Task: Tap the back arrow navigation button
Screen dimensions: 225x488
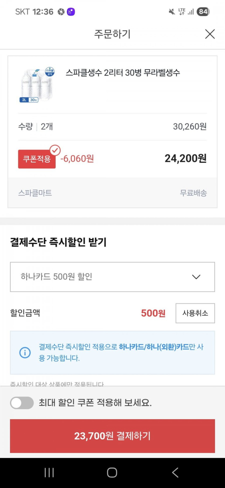Action: click(175, 473)
